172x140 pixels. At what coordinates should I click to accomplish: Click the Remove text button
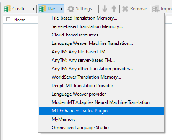pyautogui.click(x=139, y=9)
